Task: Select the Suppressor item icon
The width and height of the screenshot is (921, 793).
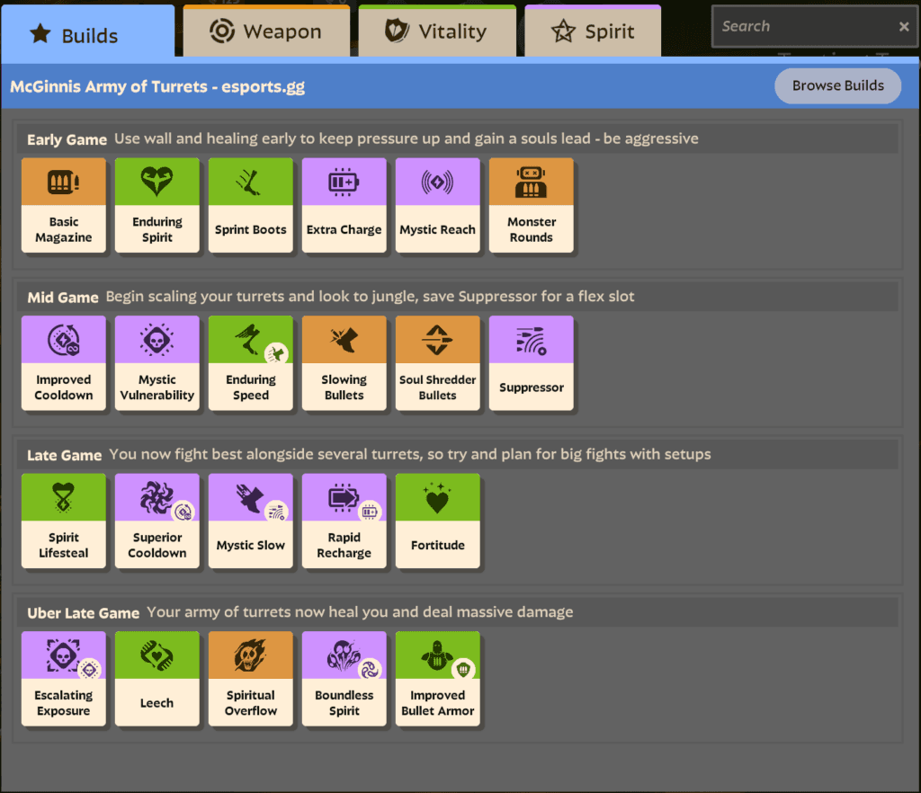Action: coord(531,340)
